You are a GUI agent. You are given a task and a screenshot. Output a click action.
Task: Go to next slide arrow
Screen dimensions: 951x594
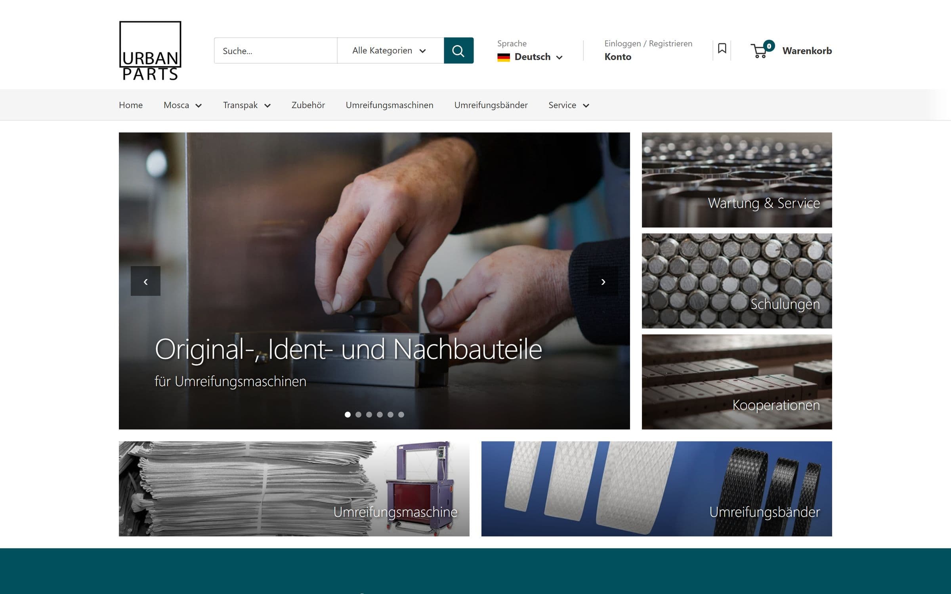pyautogui.click(x=603, y=281)
